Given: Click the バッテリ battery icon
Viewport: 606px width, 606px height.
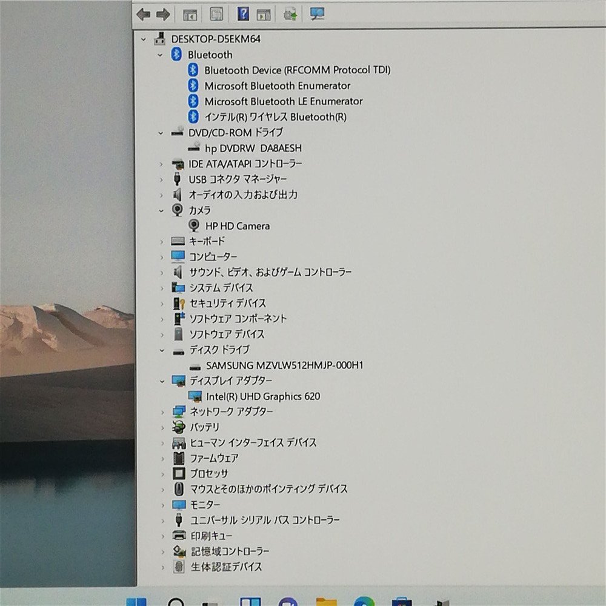Looking at the screenshot, I should tap(179, 427).
